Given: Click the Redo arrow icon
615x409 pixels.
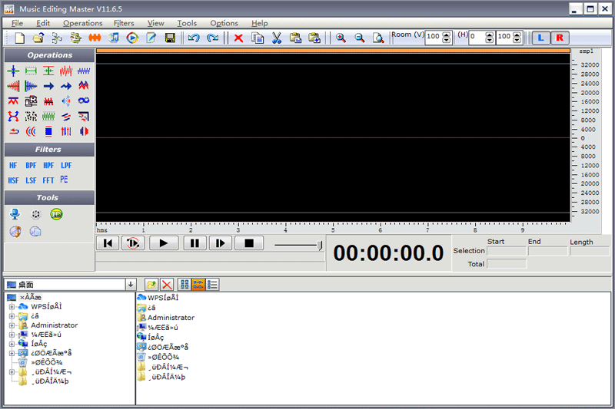Looking at the screenshot, I should [x=213, y=38].
